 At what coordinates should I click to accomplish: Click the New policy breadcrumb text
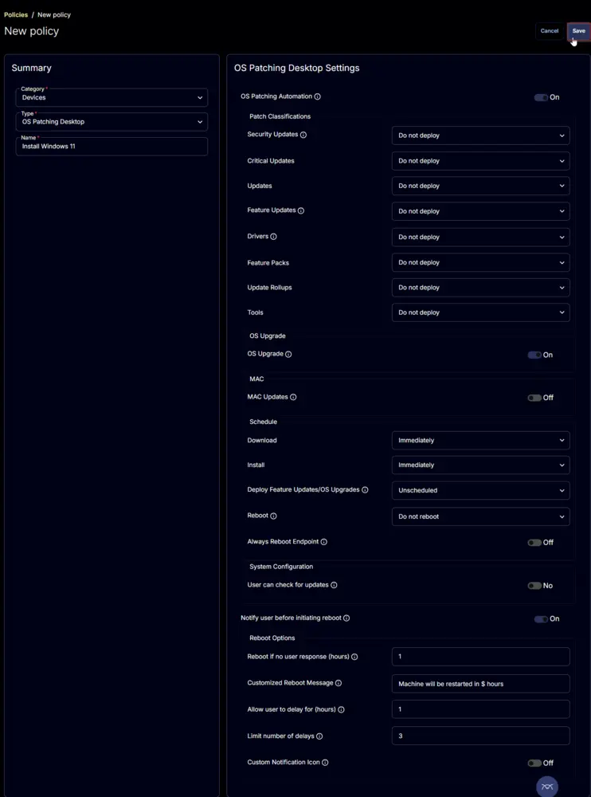click(54, 14)
